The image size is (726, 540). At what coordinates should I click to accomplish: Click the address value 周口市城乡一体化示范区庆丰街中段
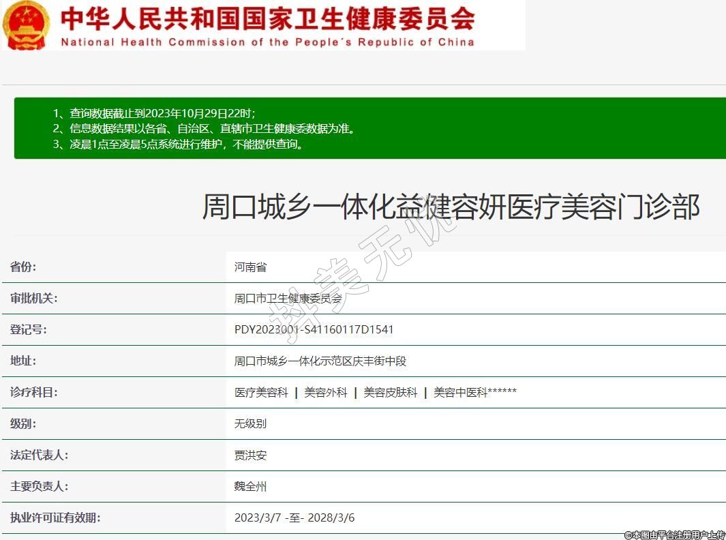tap(320, 361)
